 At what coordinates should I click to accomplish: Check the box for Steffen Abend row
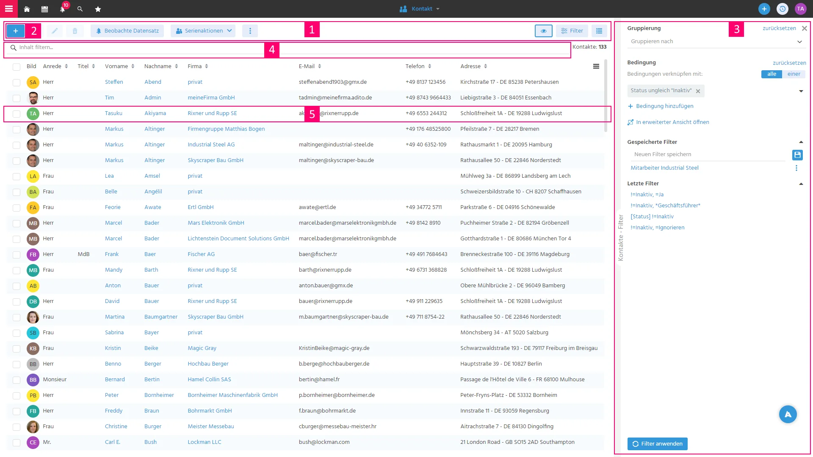click(17, 83)
